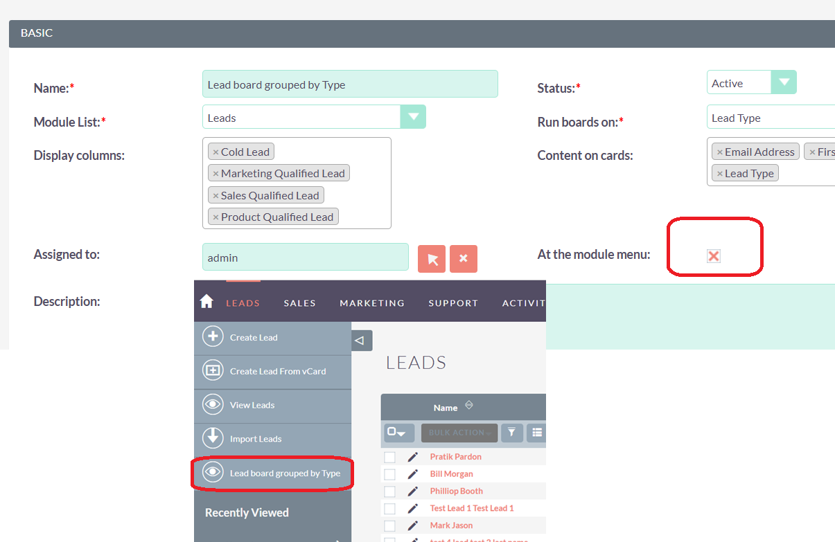Open the Test Lead 1 Test Lead 1 record
Image resolution: width=835 pixels, height=542 pixels.
point(472,508)
